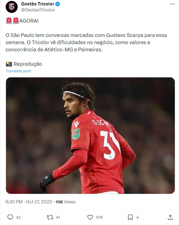Click the repost arrows icon
The width and height of the screenshot is (179, 225).
pos(50,217)
